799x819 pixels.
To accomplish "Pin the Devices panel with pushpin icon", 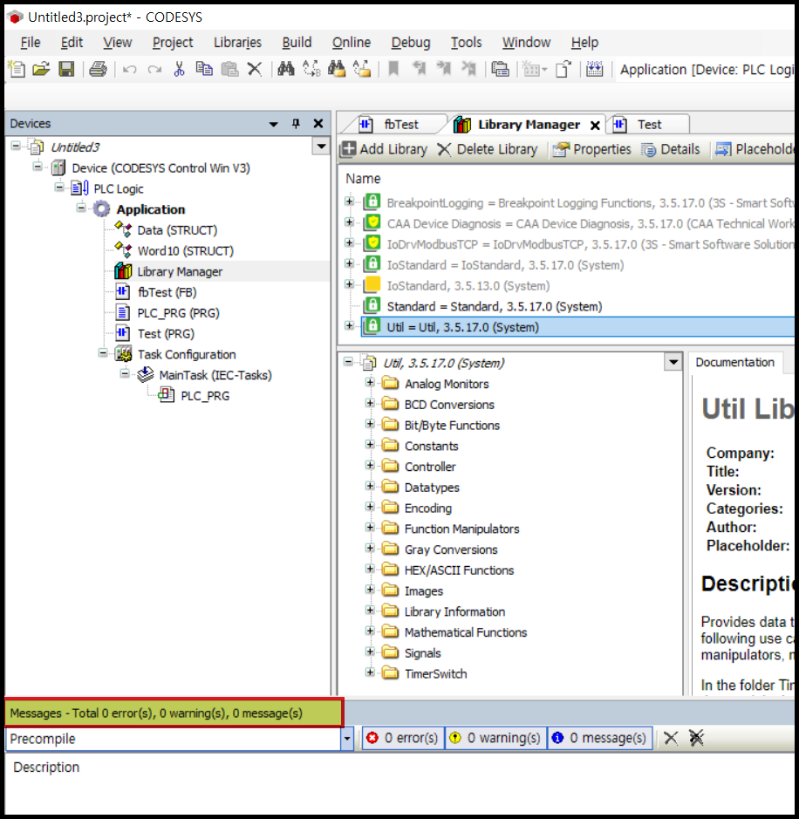I will tap(296, 124).
